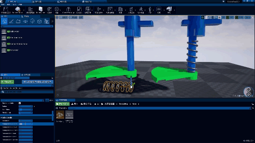The image size is (255, 143).
Task: Click the Radius value field
Action: coord(25,106)
